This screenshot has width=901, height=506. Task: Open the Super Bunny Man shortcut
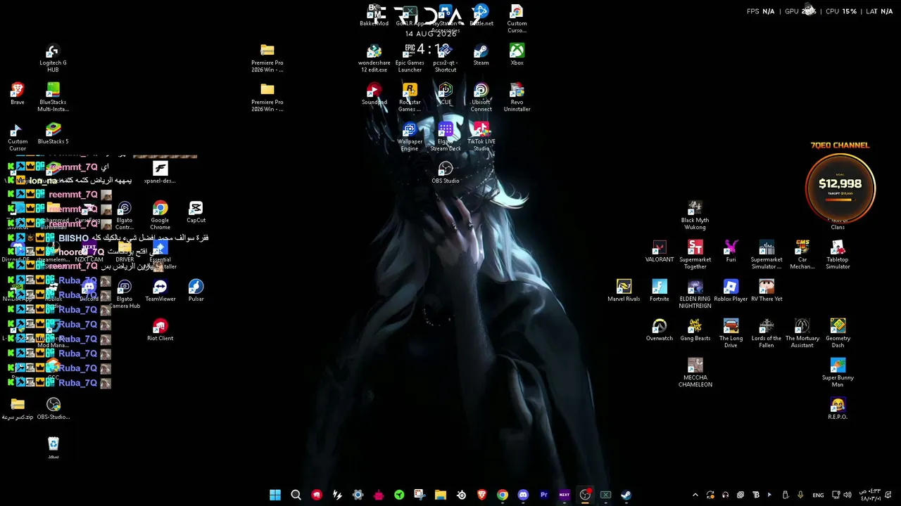838,373
